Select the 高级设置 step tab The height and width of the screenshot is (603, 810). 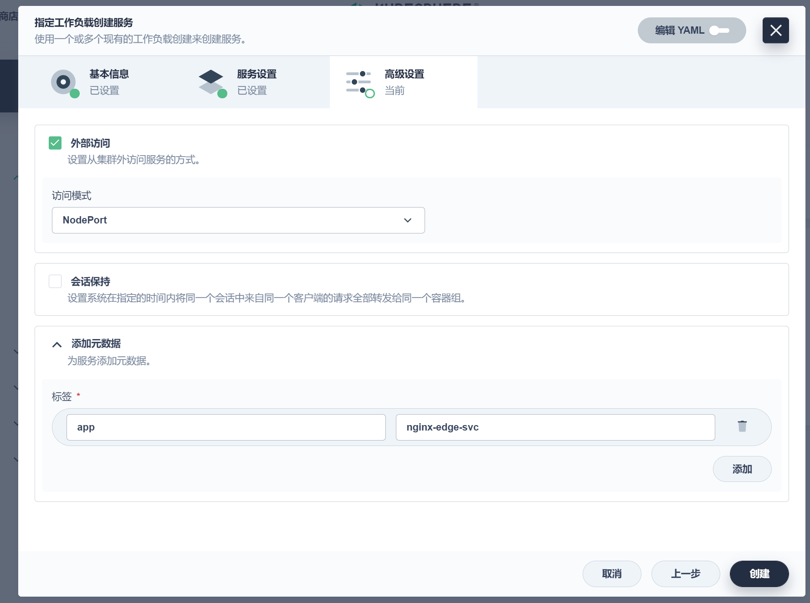404,82
